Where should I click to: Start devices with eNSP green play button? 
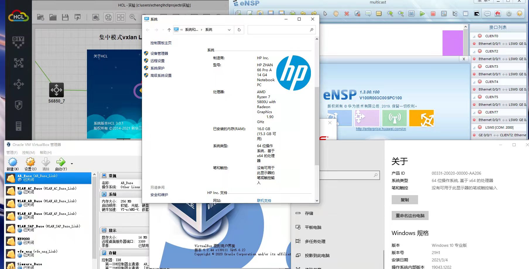click(422, 13)
